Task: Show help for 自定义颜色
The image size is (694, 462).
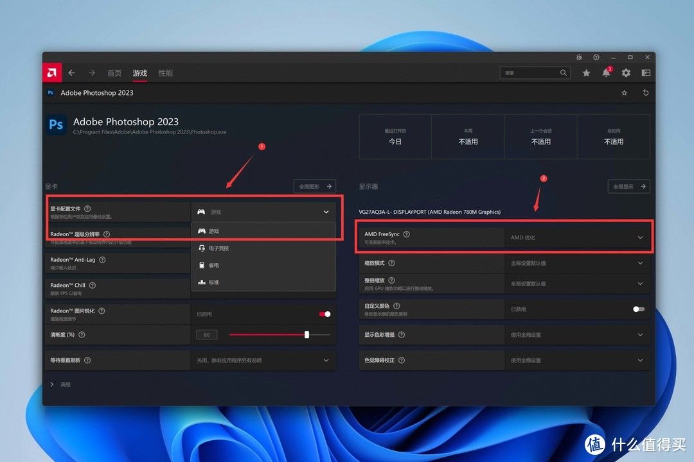Action: click(396, 306)
